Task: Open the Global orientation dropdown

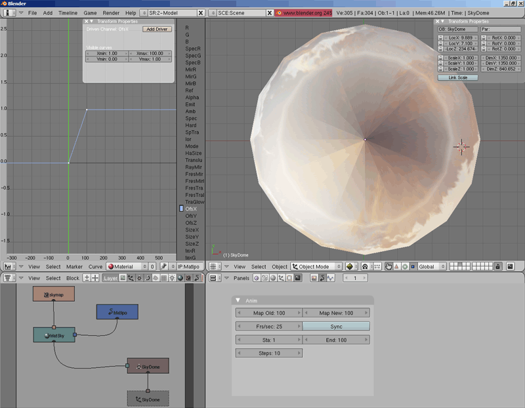Action: [x=432, y=266]
